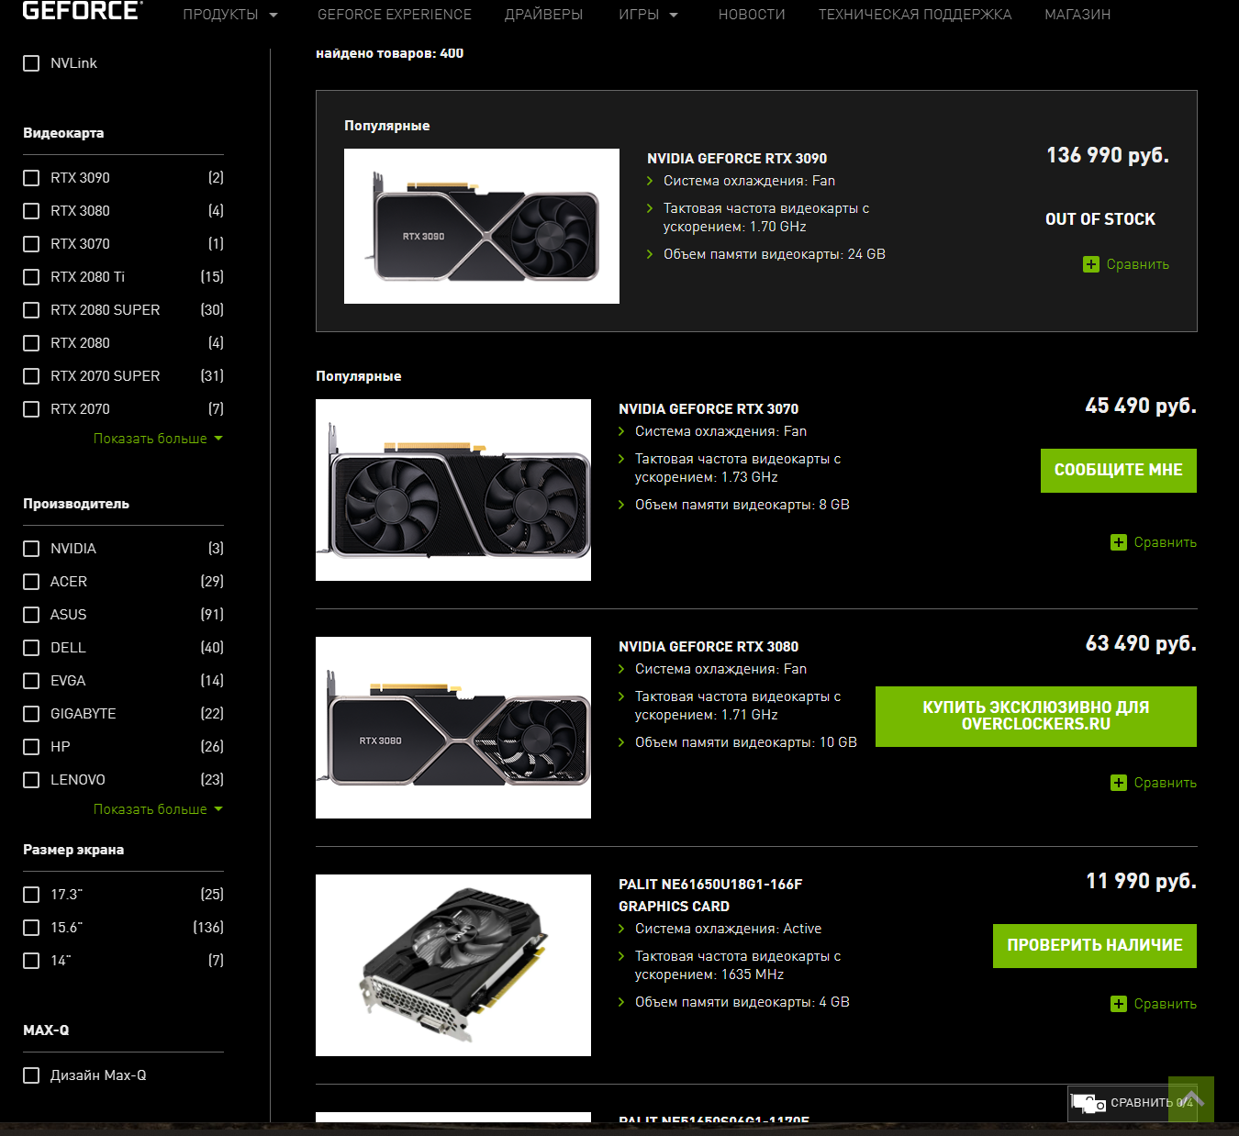Tick the 15.6" screen size checkbox
Screen dimensions: 1239x1136
pos(31,928)
